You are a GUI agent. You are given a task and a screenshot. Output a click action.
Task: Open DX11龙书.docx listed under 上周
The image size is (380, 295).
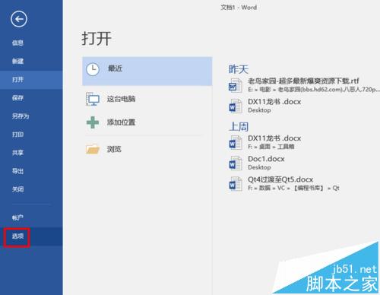click(x=274, y=138)
